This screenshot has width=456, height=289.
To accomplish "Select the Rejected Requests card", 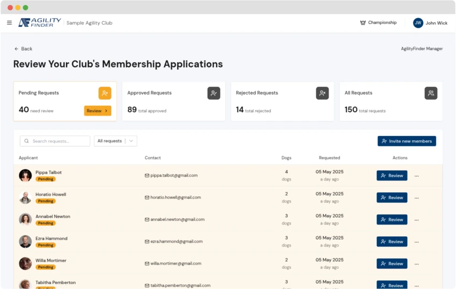I will (x=282, y=102).
